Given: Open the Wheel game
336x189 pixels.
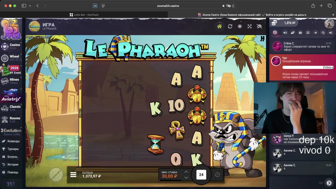Looking at the screenshot, I should (x=10, y=58).
